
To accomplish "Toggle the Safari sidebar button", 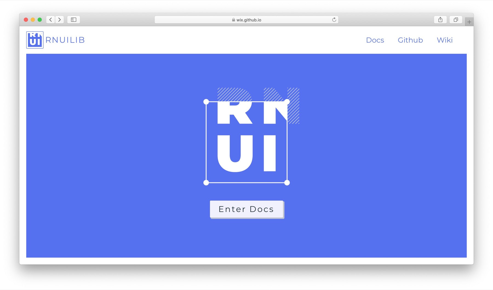I will 74,20.
